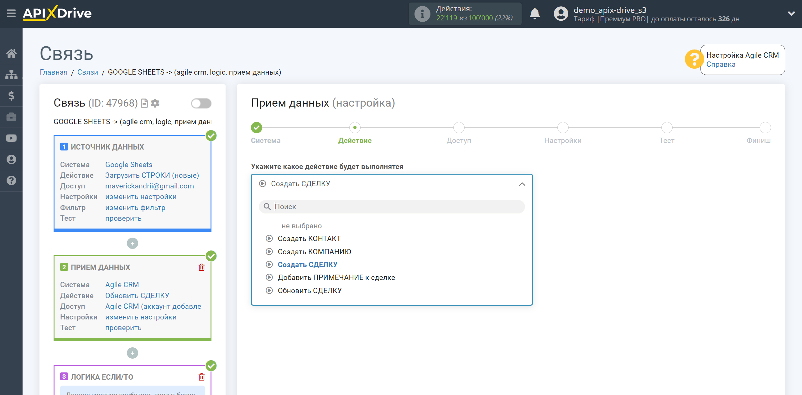802x395 pixels.
Task: Open Обновить СДЕЛКУ action link
Action: coord(137,296)
